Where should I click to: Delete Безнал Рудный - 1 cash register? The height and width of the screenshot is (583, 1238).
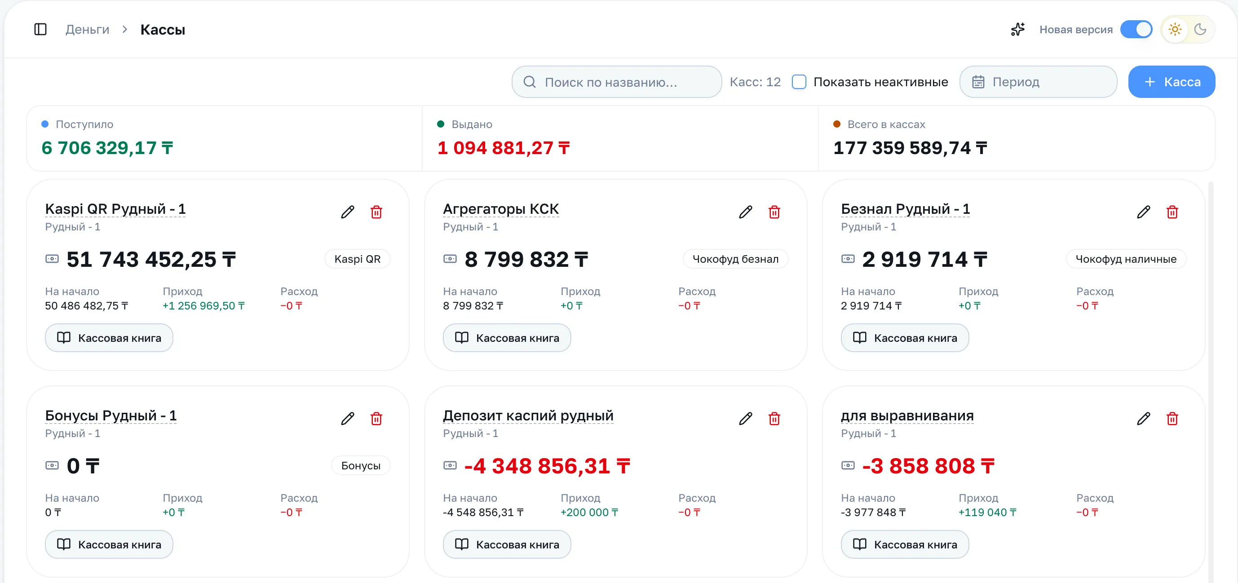click(x=1172, y=212)
